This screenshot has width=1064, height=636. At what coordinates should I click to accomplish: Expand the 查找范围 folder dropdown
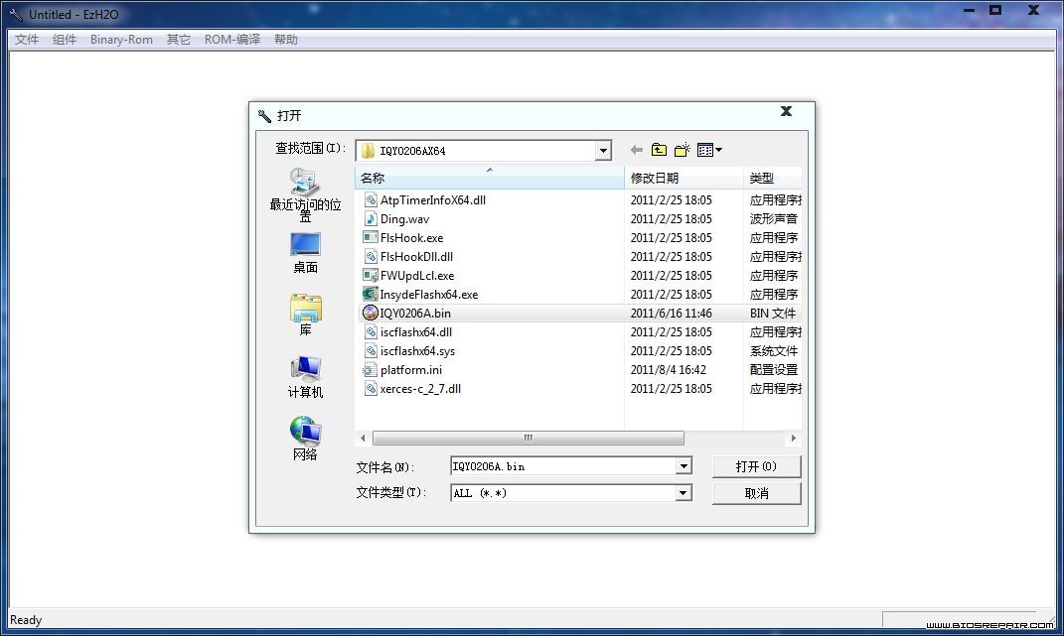click(603, 151)
